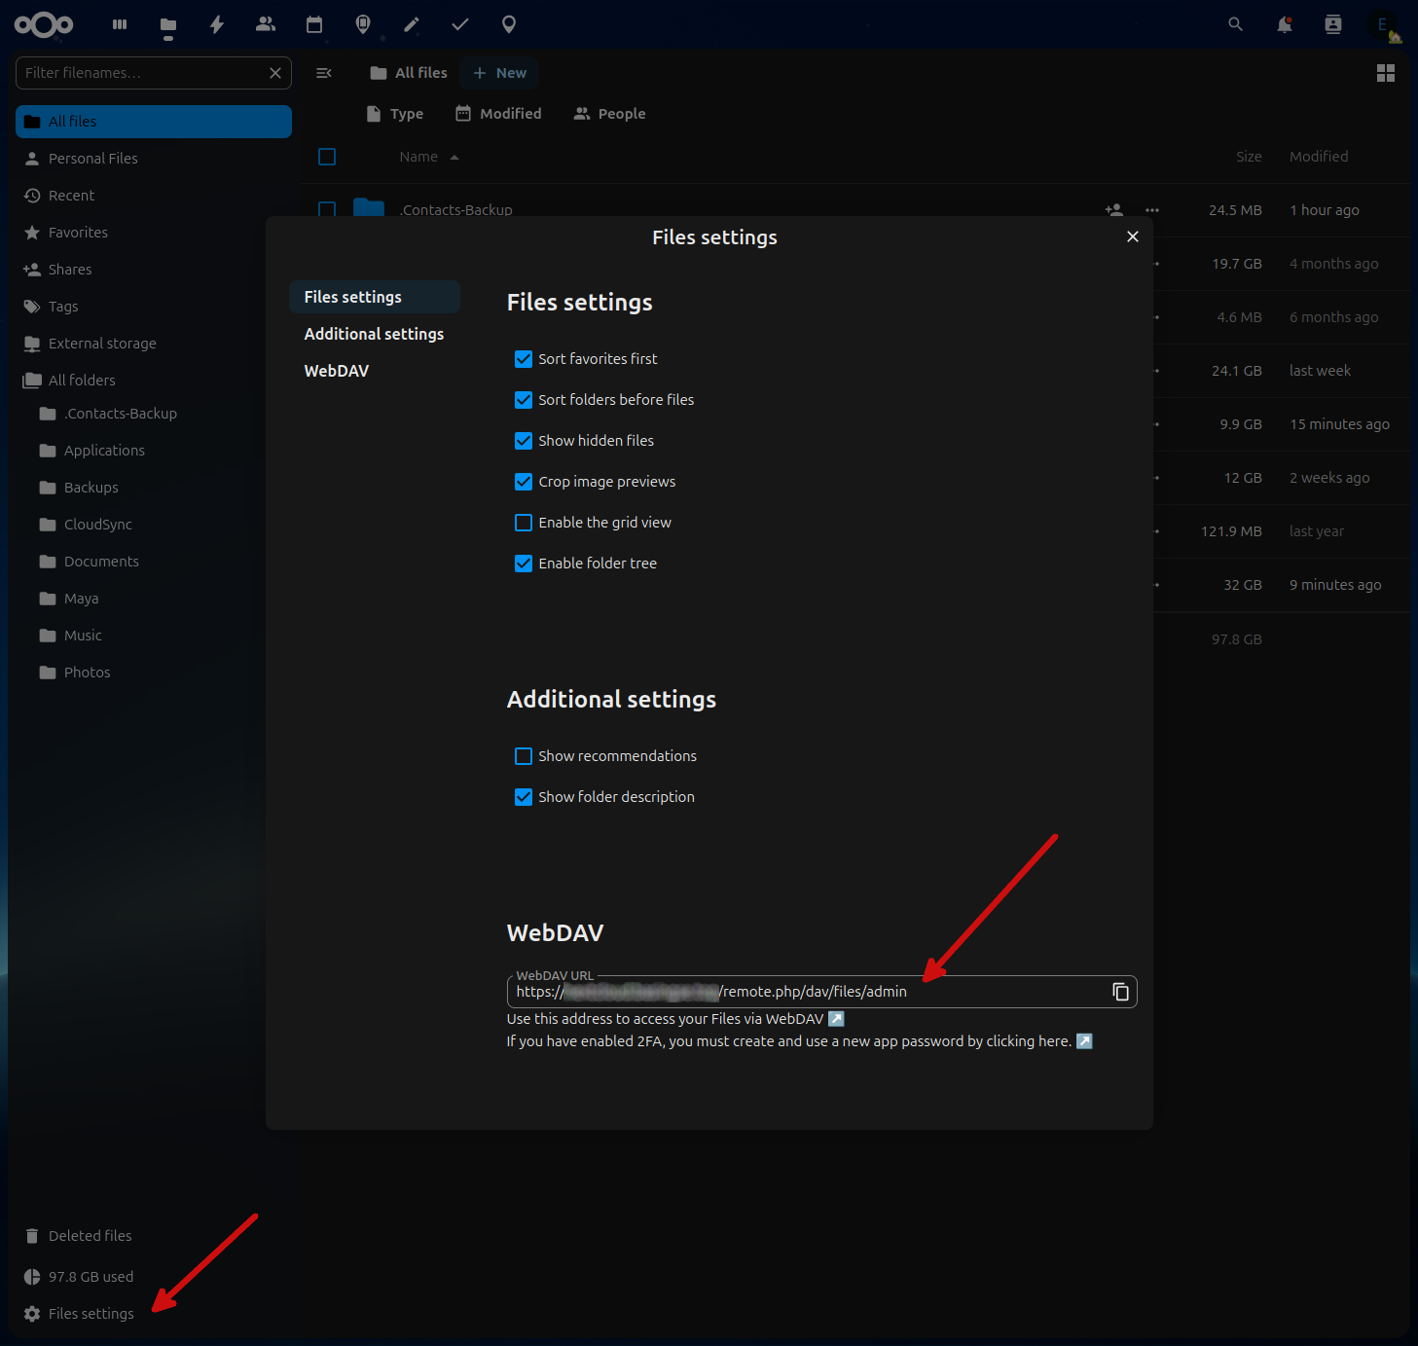This screenshot has width=1418, height=1346.
Task: Open the Type filter dropdown
Action: point(395,114)
